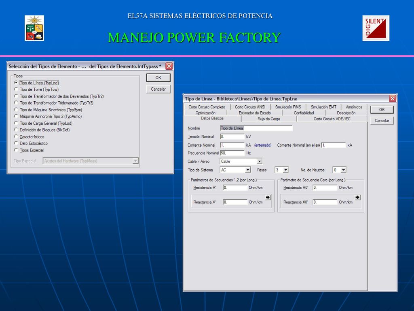Image resolution: width=414 pixels, height=311 pixels.
Task: Click the blue (enterrado) label
Action: click(x=263, y=145)
